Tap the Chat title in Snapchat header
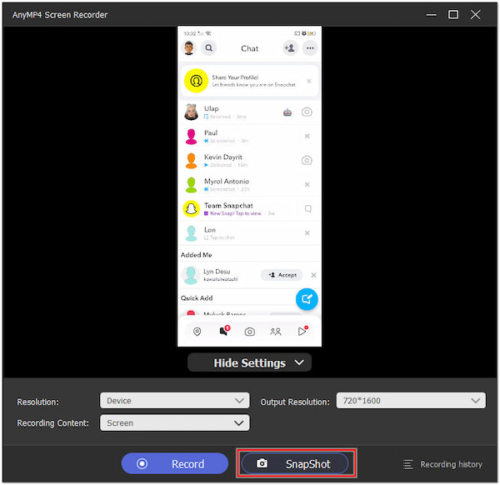This screenshot has width=500, height=485. click(x=249, y=48)
